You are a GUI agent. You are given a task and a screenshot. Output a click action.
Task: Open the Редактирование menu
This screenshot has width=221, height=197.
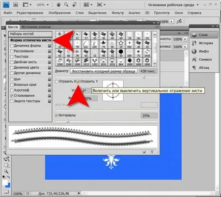(x=30, y=13)
